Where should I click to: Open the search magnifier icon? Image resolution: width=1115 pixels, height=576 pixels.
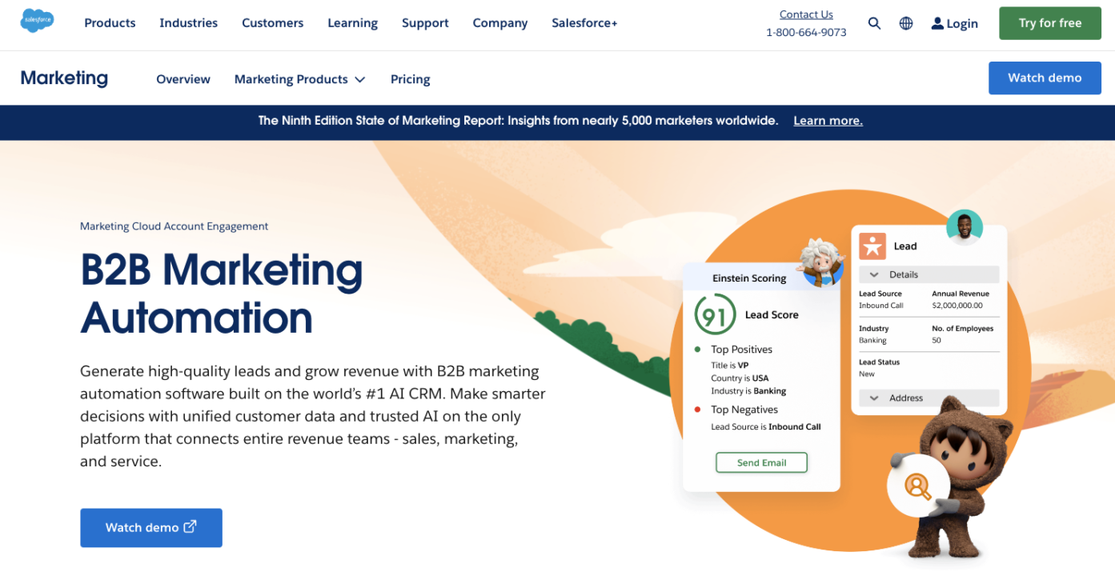pyautogui.click(x=874, y=23)
